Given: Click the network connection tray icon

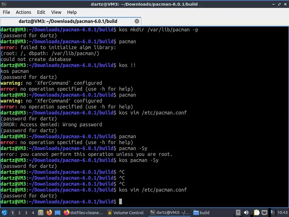Looking at the screenshot, I should (x=264, y=212).
